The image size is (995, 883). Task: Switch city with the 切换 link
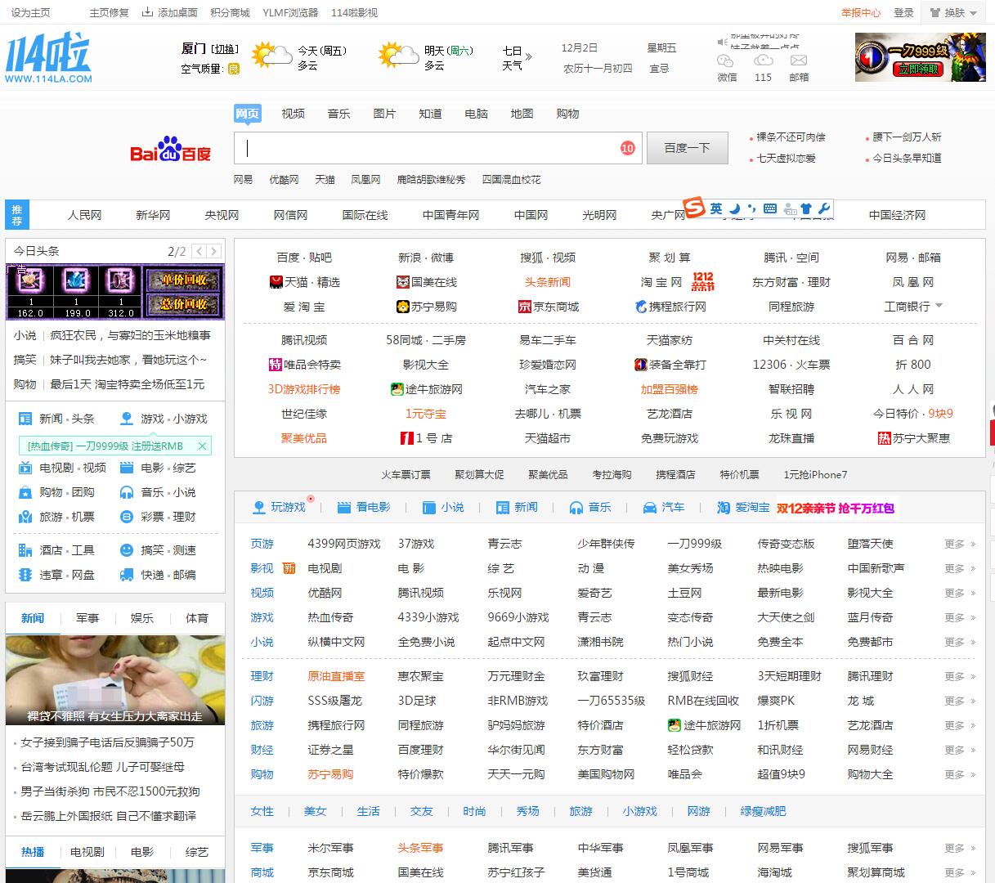(x=226, y=49)
